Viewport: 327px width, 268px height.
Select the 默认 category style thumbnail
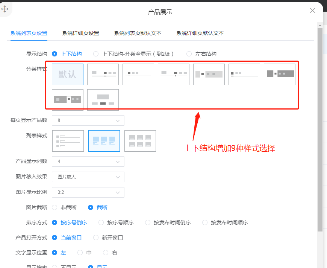[68, 74]
